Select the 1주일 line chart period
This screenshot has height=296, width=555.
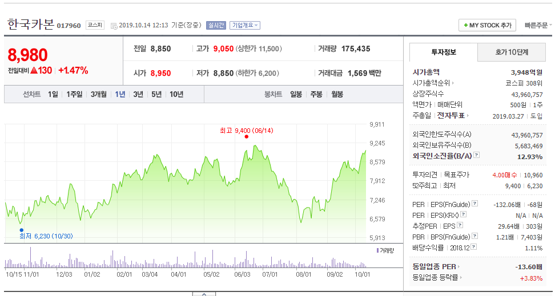[x=74, y=94]
